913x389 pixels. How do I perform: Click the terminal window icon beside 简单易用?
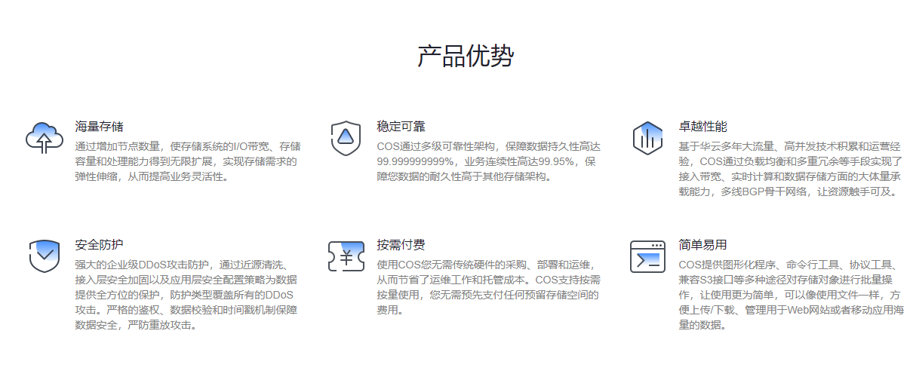pos(647,256)
